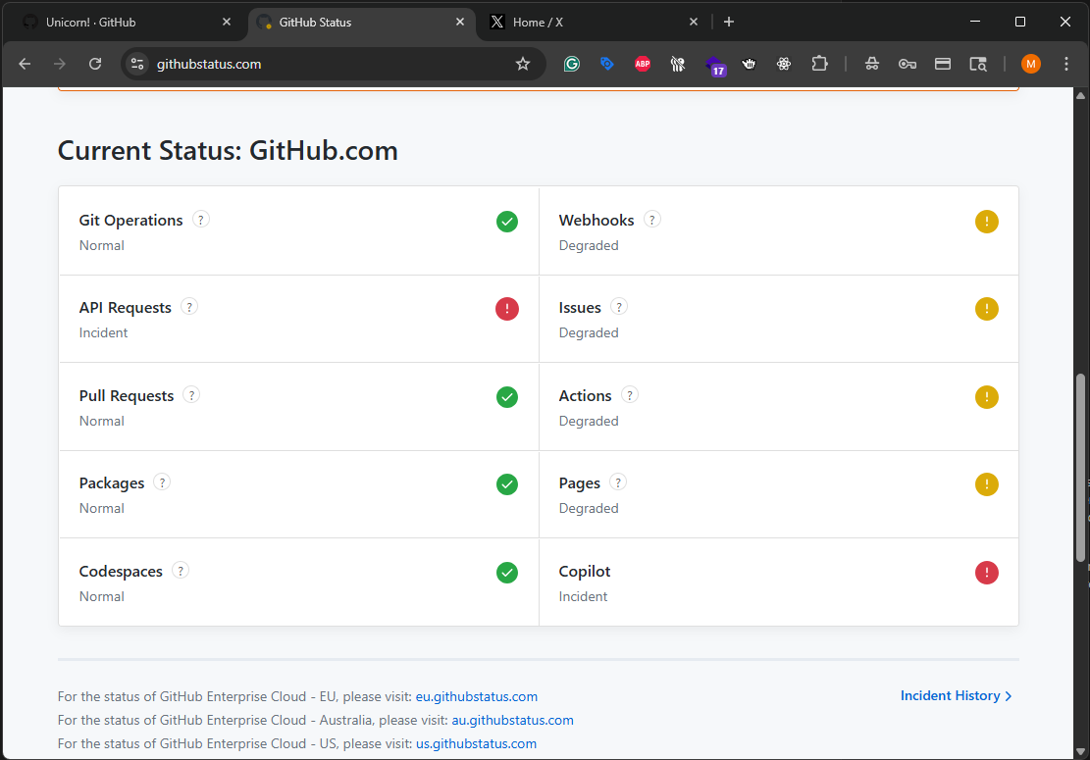The image size is (1090, 760).
Task: Go back with the browser back arrow
Action: (26, 64)
